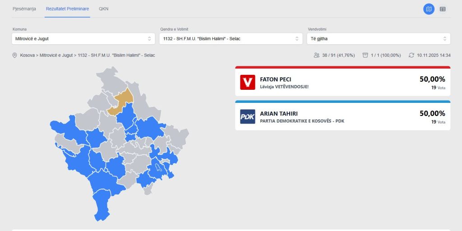This screenshot has height=231, width=462.
Task: Click the PDK party logo
Action: point(247,117)
